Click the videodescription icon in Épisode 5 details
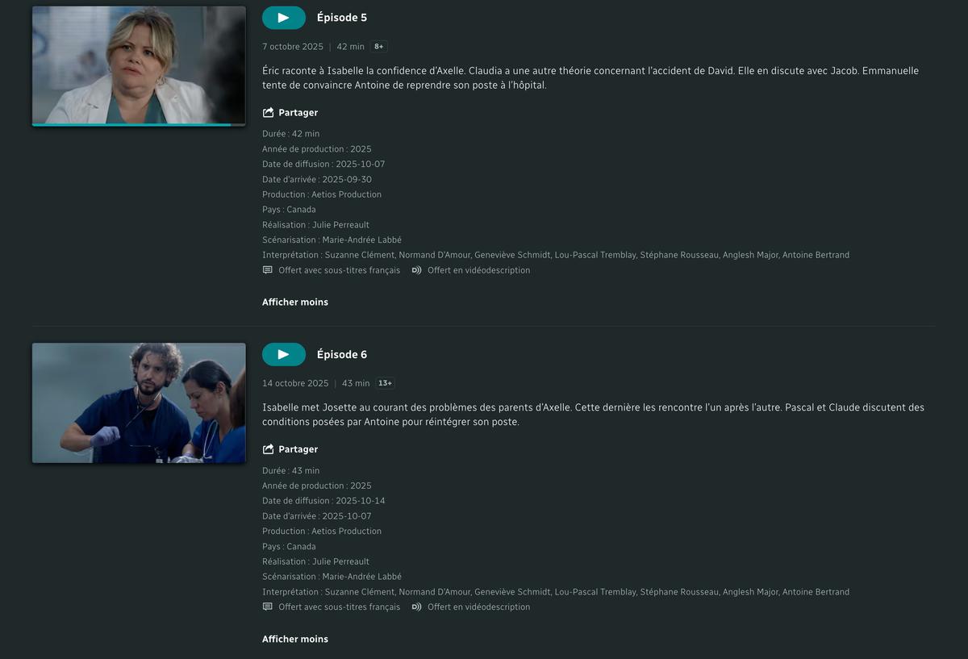The width and height of the screenshot is (968, 659). coord(416,270)
